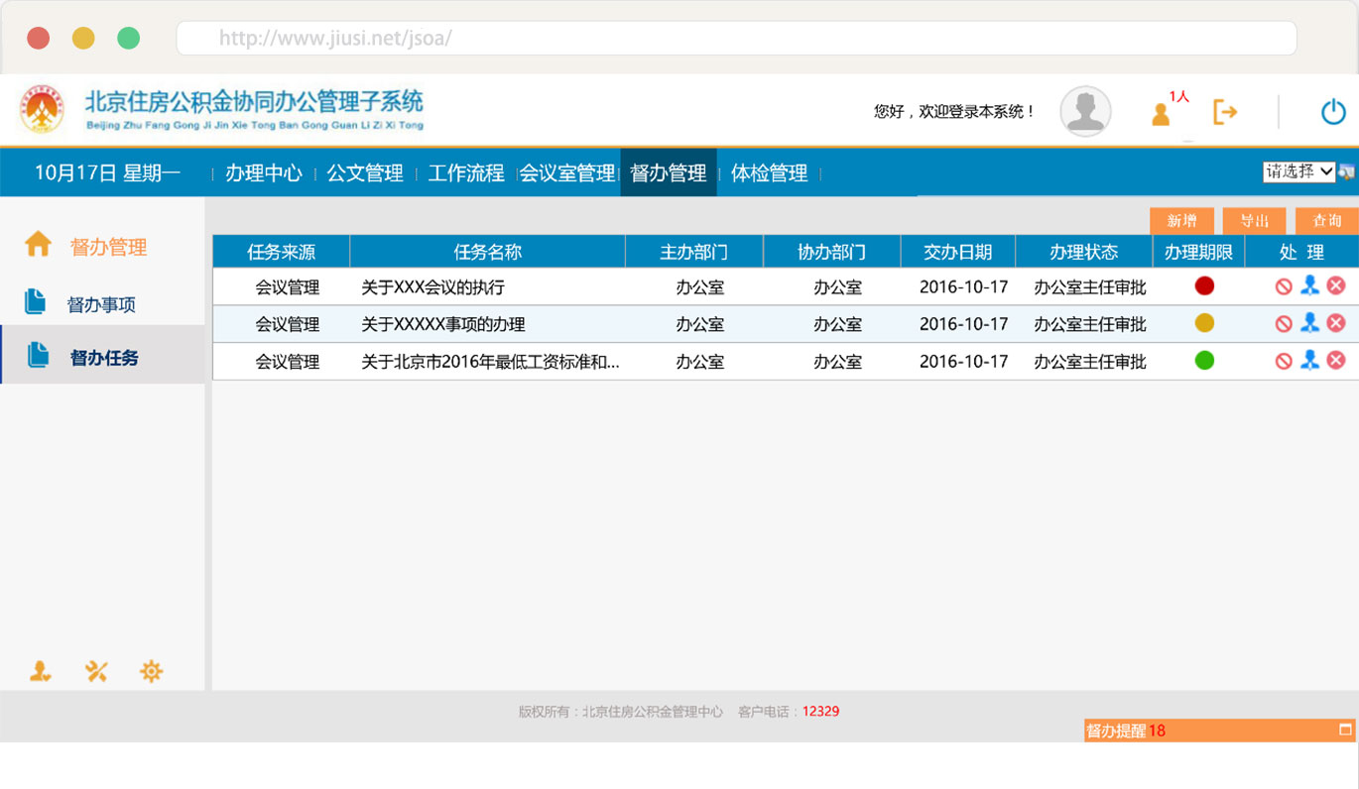Click the orange logout arrow icon
The width and height of the screenshot is (1359, 789).
click(1225, 112)
